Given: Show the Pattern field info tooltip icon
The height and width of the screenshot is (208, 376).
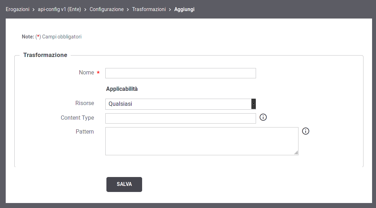Looking at the screenshot, I should pyautogui.click(x=306, y=131).
